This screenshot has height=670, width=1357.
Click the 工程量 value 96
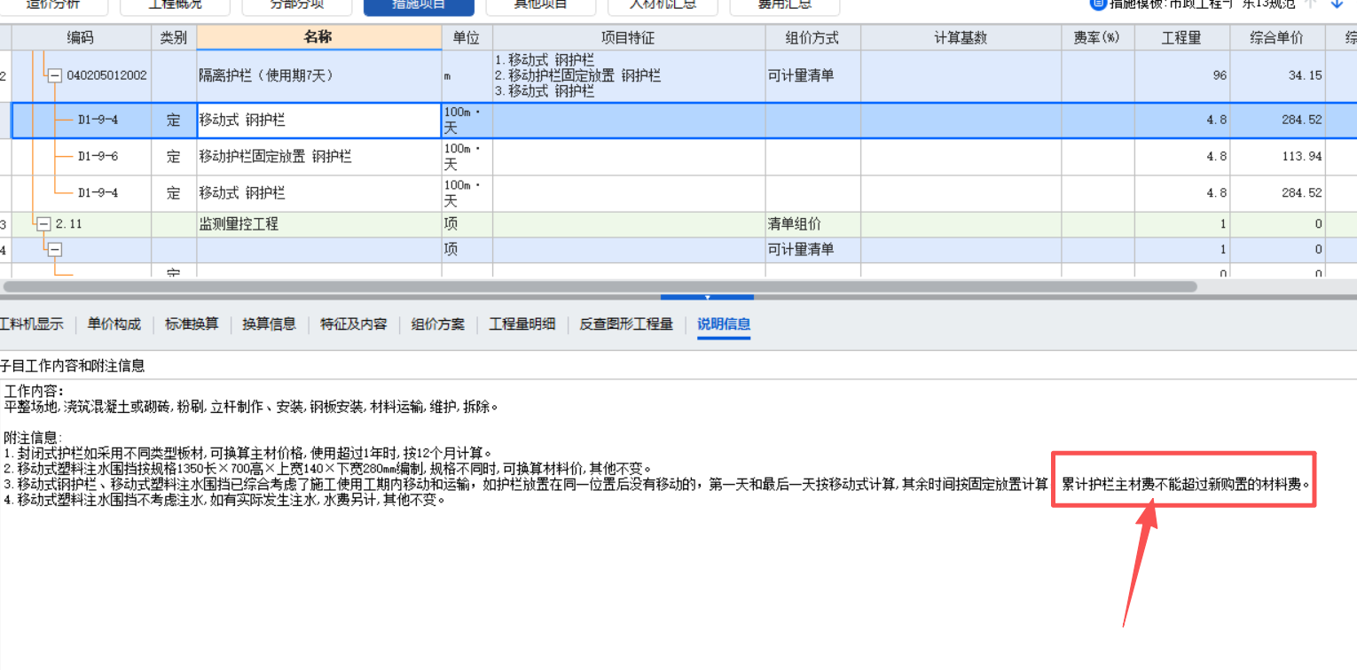click(x=1181, y=76)
